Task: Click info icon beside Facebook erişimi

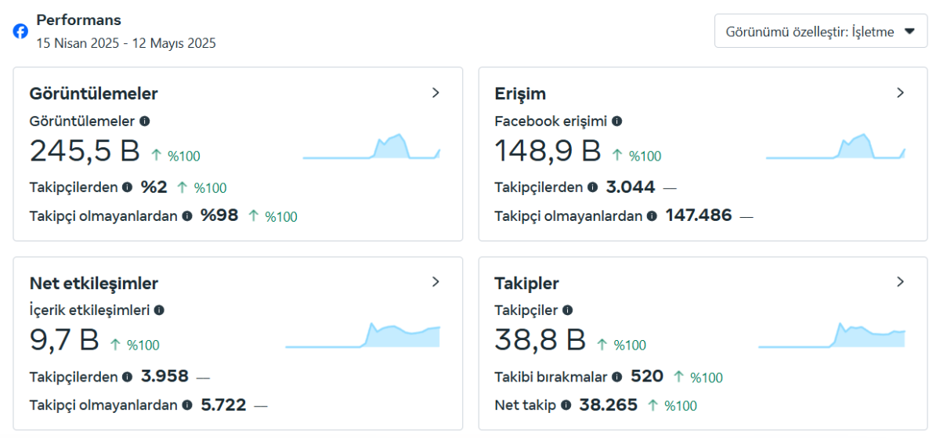Action: (616, 121)
